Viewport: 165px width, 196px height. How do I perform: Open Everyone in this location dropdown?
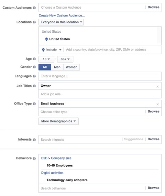[x=61, y=22]
